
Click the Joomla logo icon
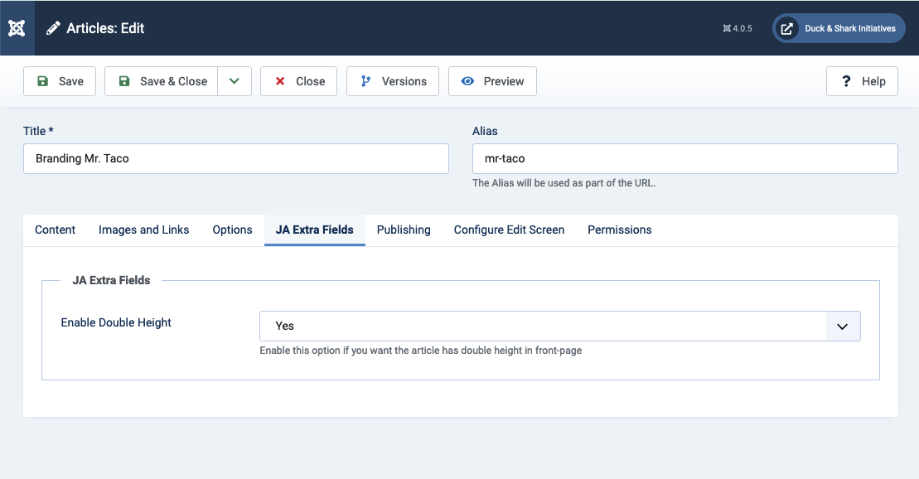tap(17, 28)
